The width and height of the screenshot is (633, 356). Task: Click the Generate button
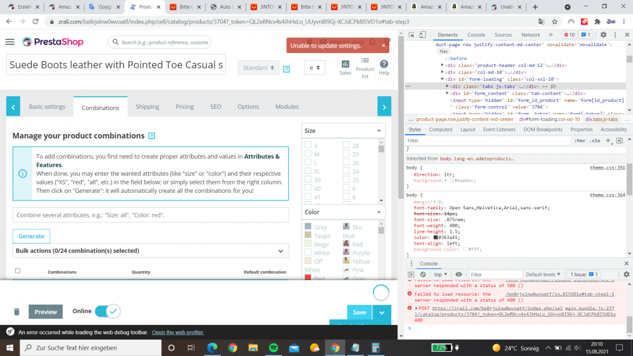pyautogui.click(x=31, y=236)
